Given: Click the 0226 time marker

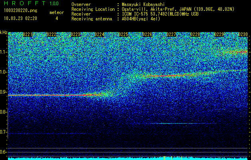Looking at the screenshot, I should click(x=147, y=34).
